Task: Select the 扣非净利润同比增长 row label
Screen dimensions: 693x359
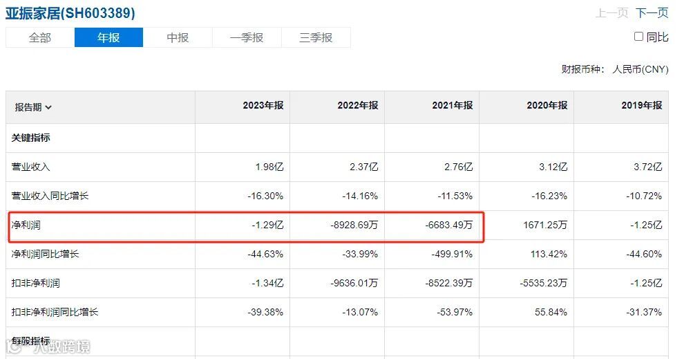Action: pyautogui.click(x=55, y=312)
